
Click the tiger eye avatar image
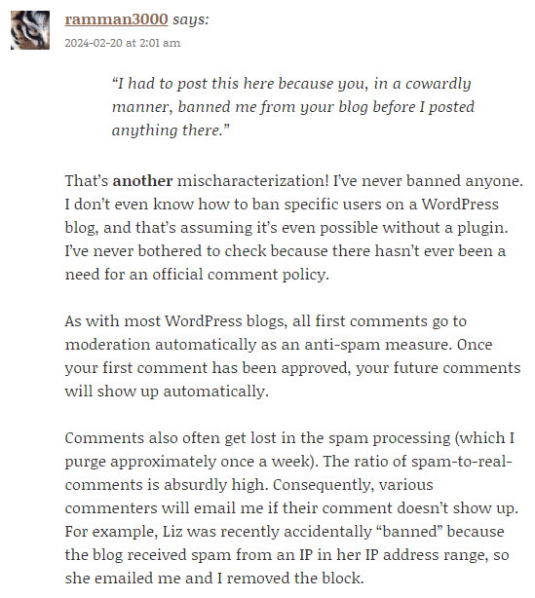coord(30,30)
